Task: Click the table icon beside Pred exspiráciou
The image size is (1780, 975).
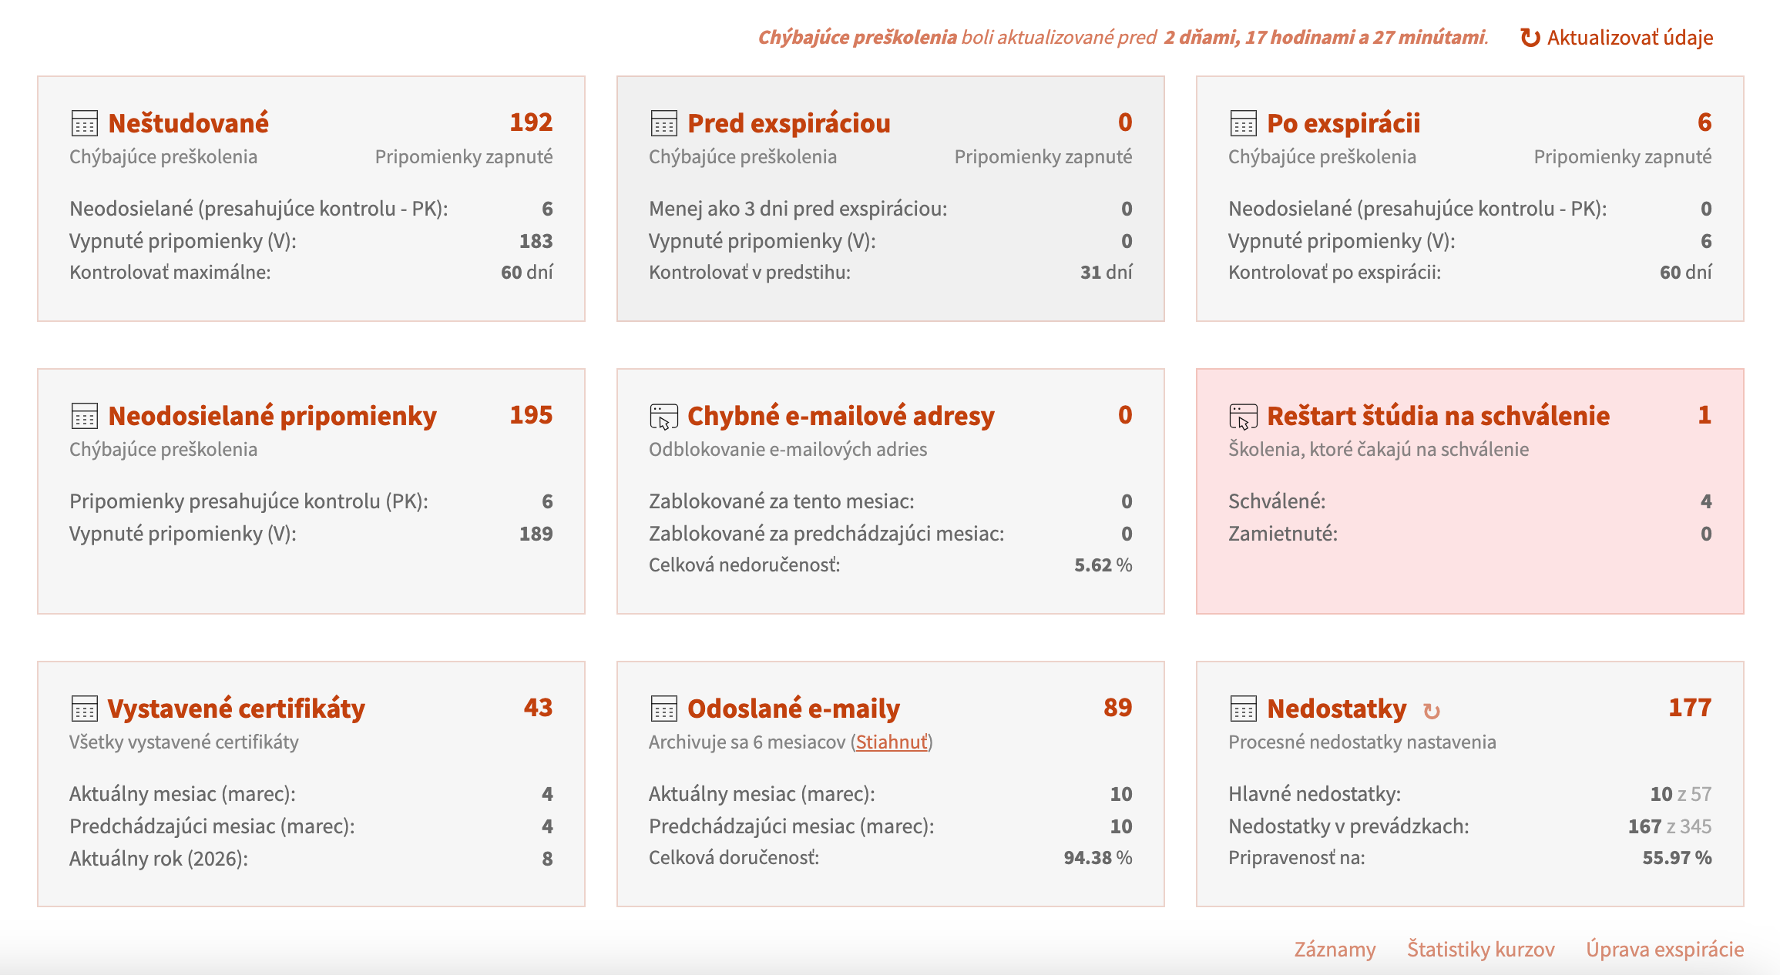Action: click(663, 123)
